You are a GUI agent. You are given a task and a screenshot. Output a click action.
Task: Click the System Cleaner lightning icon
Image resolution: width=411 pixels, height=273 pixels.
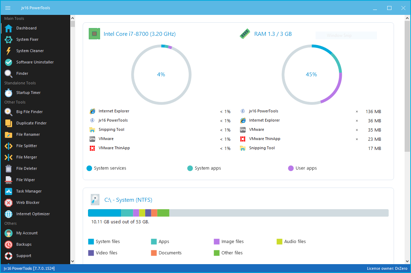click(x=9, y=51)
